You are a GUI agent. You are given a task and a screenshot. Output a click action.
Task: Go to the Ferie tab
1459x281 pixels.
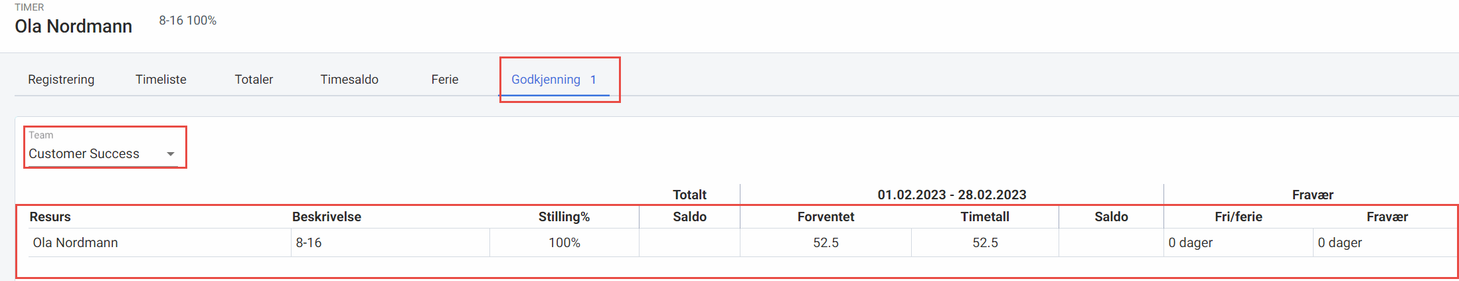pyautogui.click(x=445, y=80)
